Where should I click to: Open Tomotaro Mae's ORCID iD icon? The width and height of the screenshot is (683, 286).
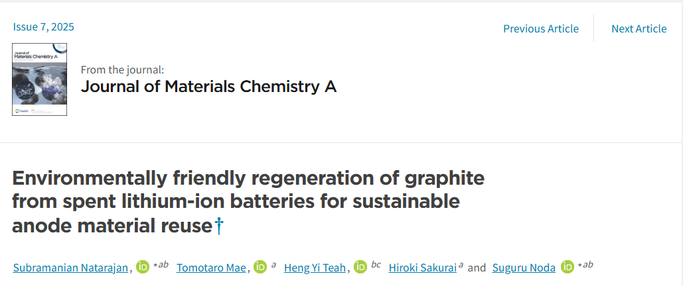260,267
